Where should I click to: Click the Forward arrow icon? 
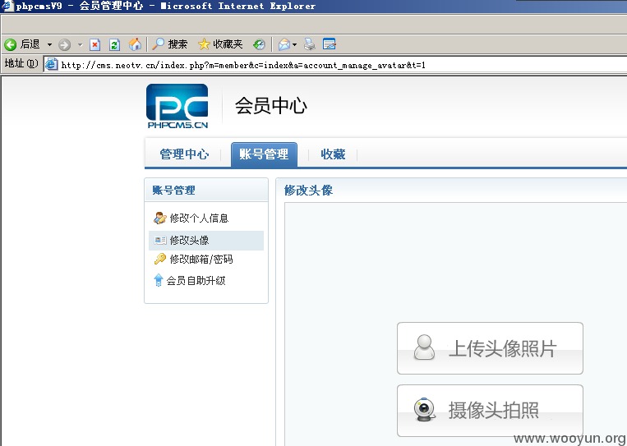coord(64,44)
